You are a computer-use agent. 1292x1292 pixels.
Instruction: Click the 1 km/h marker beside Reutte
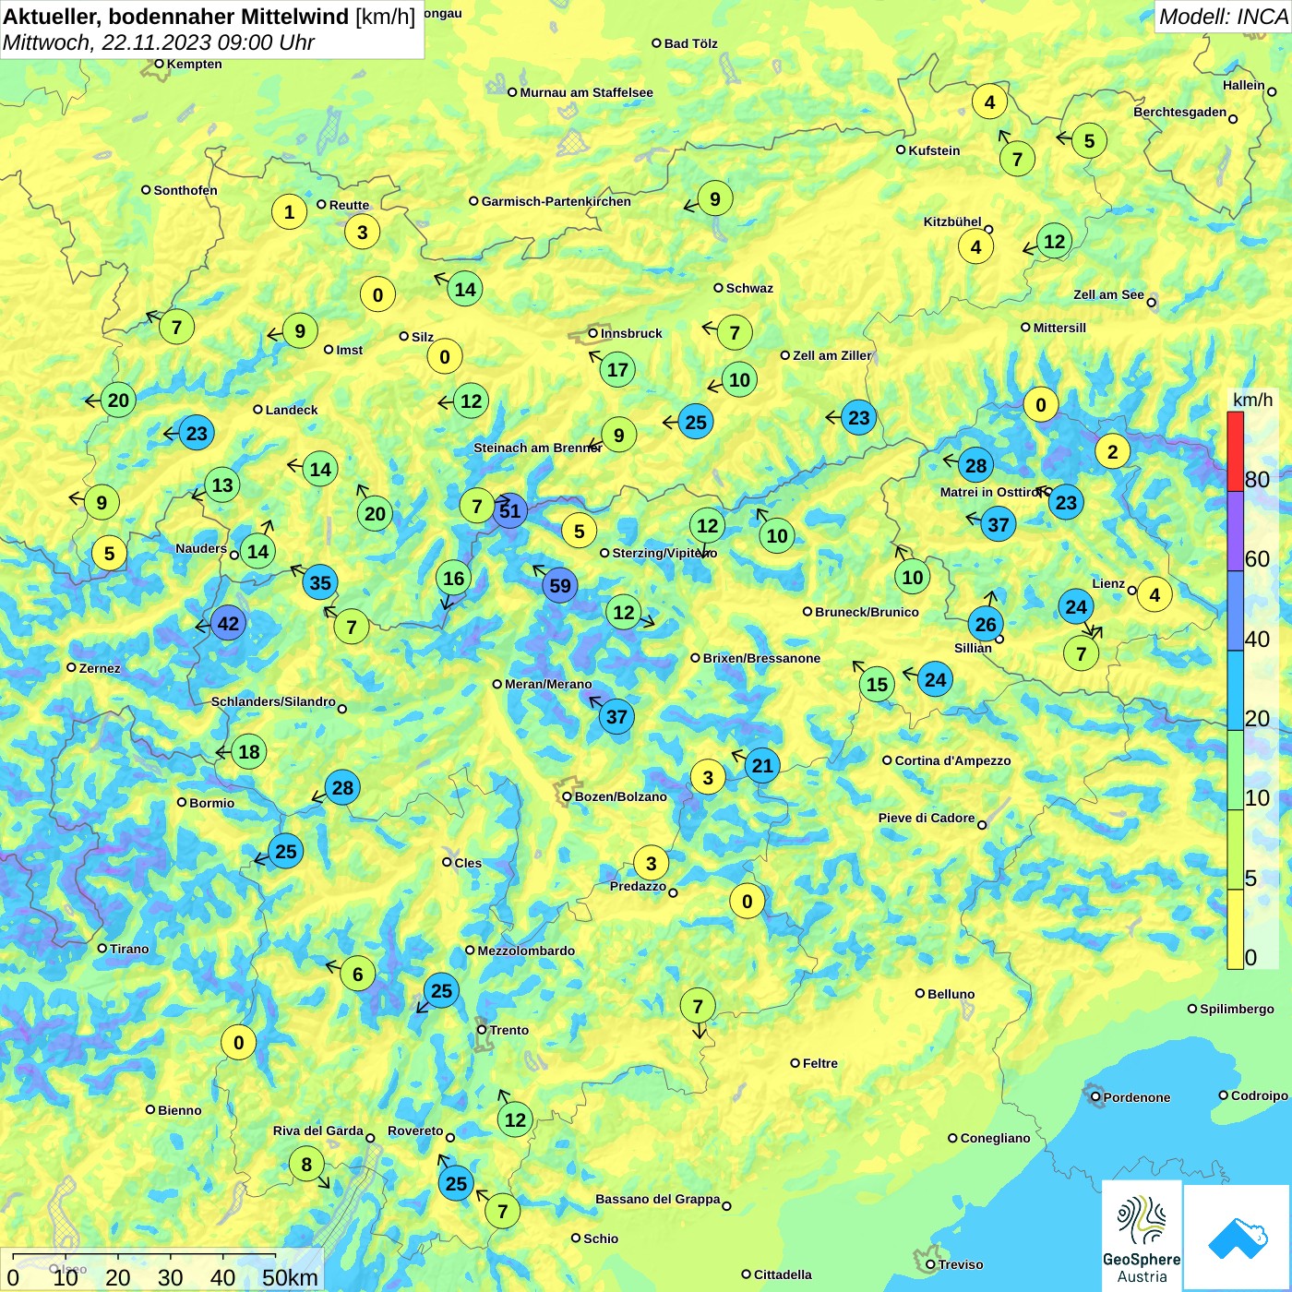pos(289,212)
